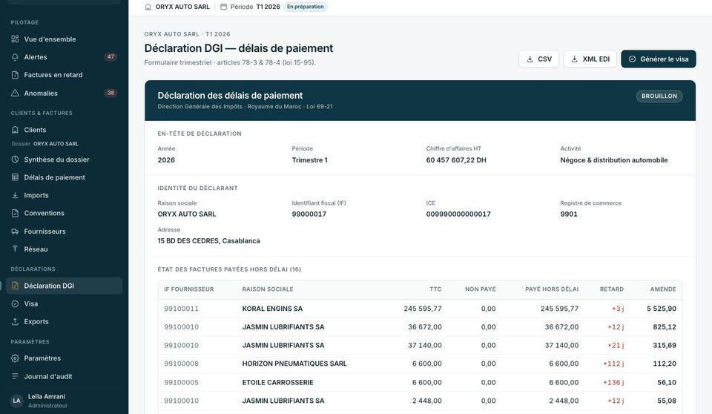Viewport: 712px width, 414px height.
Task: Click the 99100011 supplier IF cell
Action: click(x=181, y=309)
